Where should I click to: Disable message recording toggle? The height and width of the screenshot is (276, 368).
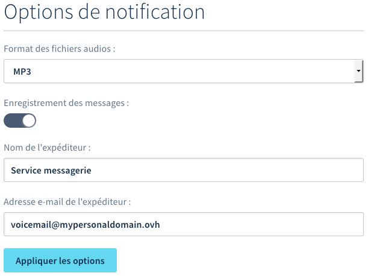[x=20, y=120]
